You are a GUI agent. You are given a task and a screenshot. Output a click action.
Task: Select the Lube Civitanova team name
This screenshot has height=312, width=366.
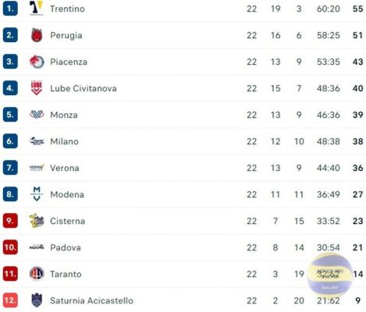84,88
